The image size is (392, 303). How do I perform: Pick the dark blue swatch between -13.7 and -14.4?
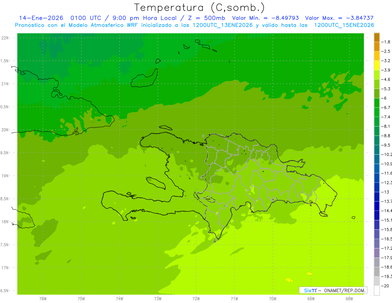pyautogui.click(x=377, y=206)
